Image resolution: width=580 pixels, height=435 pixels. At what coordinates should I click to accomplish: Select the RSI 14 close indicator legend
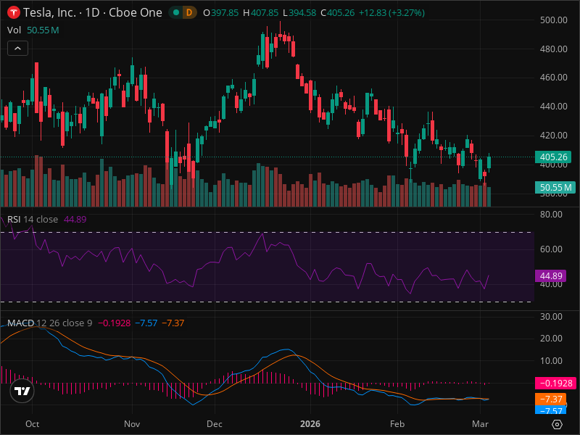[33, 220]
